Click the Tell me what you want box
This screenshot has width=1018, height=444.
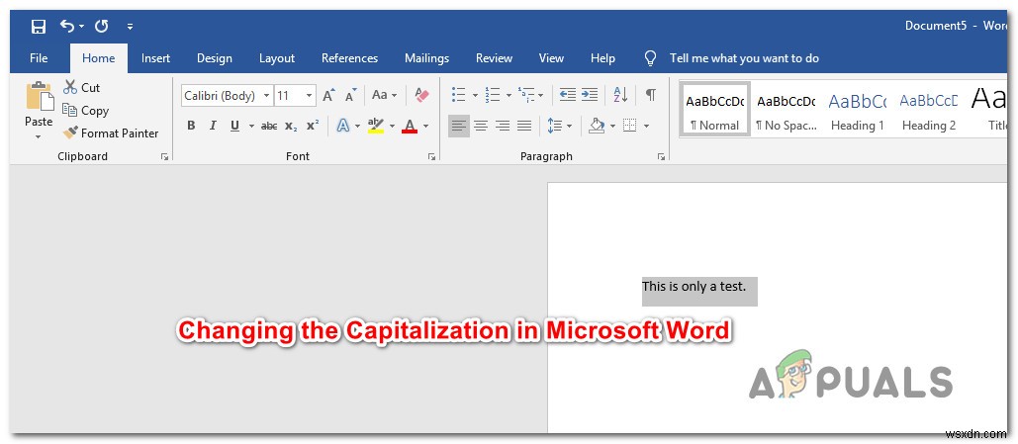[x=743, y=58]
